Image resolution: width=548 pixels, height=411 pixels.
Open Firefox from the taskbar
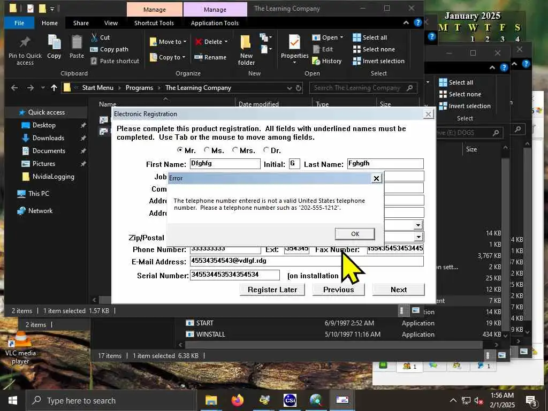[x=238, y=400]
